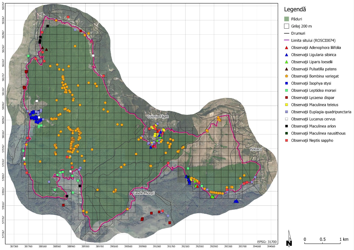The width and height of the screenshot is (354, 250).
Task: Click the 392560 easting axis label
Action: (x=200, y=247)
